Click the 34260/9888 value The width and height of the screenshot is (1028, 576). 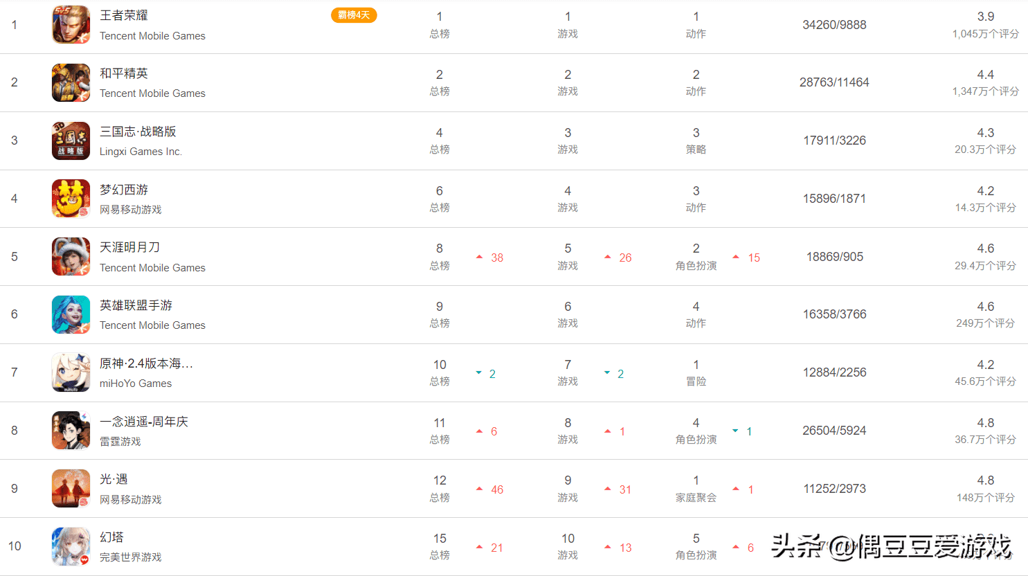point(834,25)
